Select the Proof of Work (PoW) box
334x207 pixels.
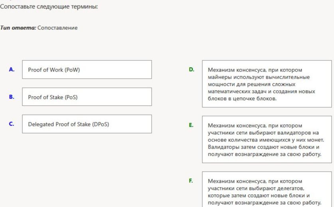[87, 70]
